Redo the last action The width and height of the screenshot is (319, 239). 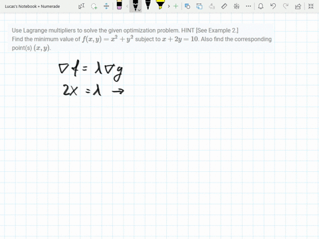[x=286, y=6]
